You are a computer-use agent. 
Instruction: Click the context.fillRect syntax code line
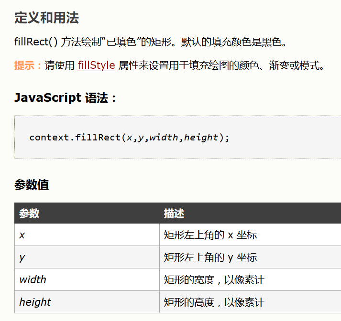click(x=129, y=138)
